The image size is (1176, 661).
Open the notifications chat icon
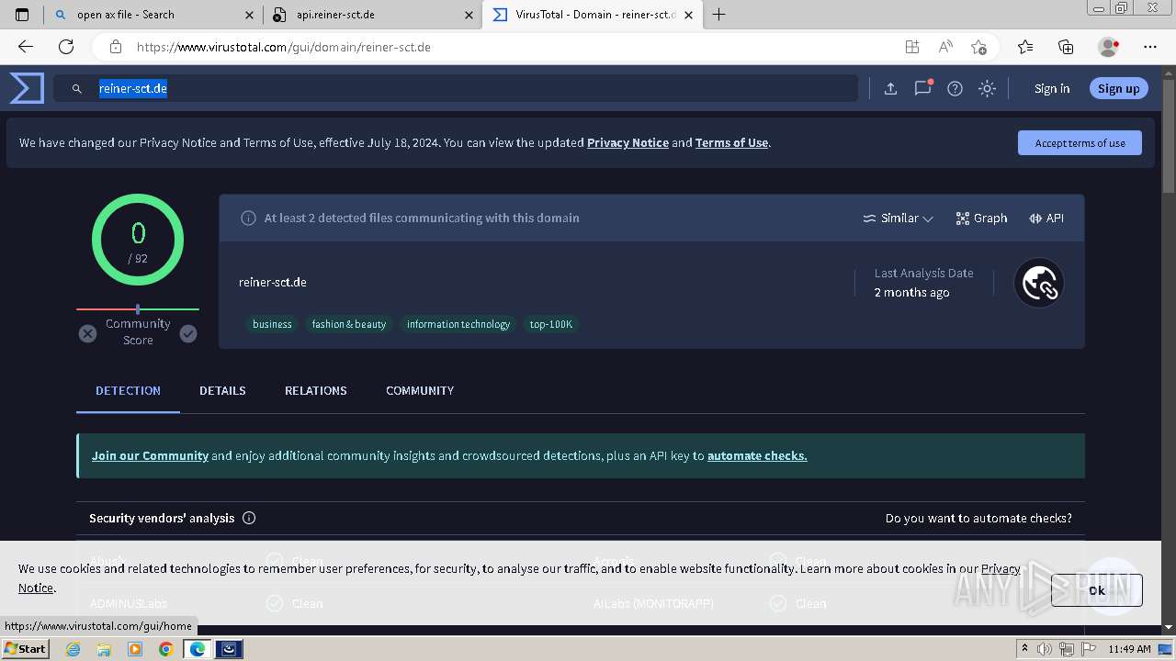coord(922,88)
